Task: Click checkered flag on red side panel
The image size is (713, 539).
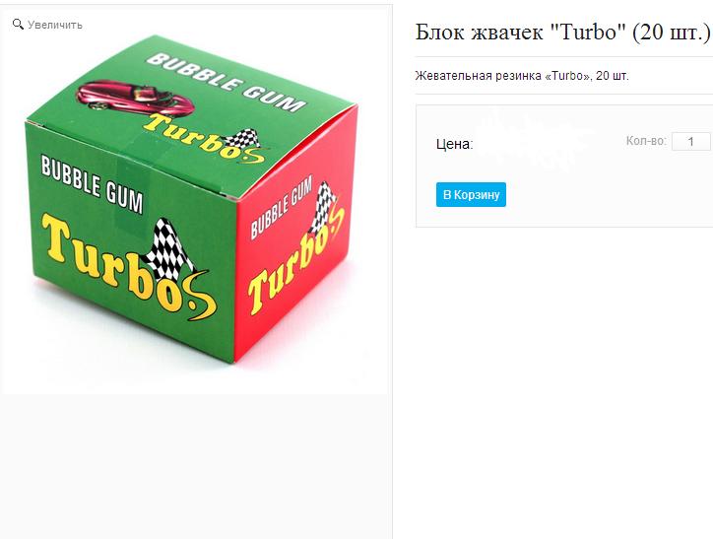Action: point(323,207)
